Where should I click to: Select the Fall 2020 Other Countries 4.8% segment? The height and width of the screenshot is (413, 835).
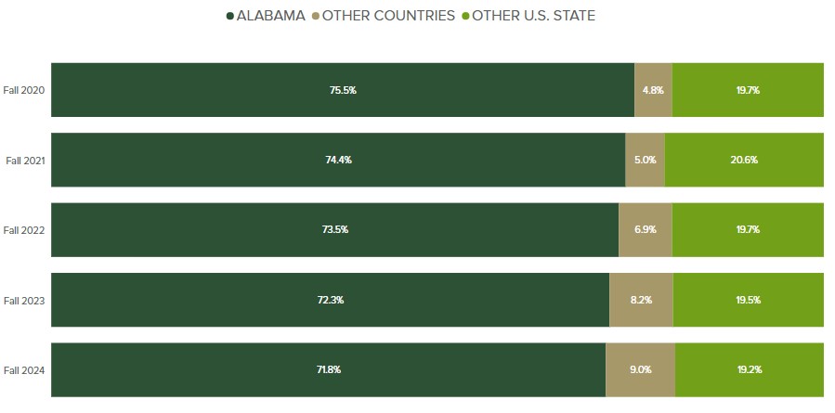click(653, 90)
